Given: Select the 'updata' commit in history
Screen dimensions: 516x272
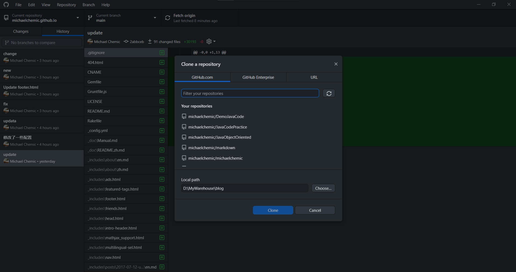Looking at the screenshot, I should (x=42, y=124).
